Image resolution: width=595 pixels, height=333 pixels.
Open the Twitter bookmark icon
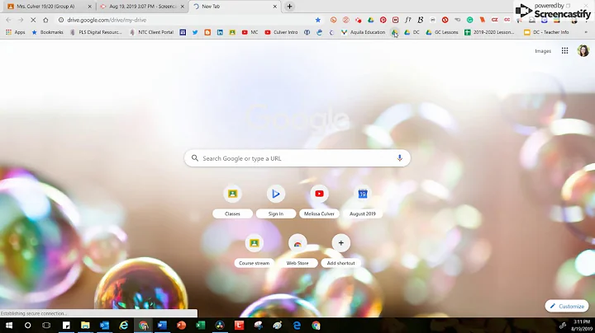(x=195, y=32)
